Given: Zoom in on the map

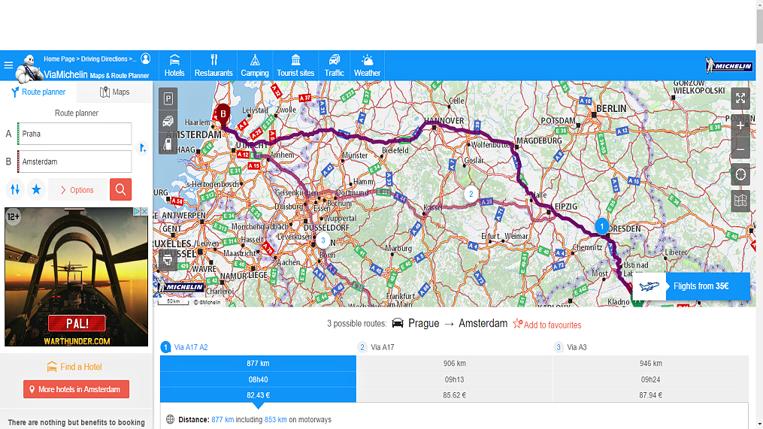Looking at the screenshot, I should (740, 126).
